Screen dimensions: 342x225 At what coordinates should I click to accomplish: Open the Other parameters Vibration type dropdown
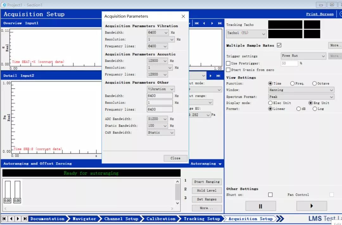point(161,89)
